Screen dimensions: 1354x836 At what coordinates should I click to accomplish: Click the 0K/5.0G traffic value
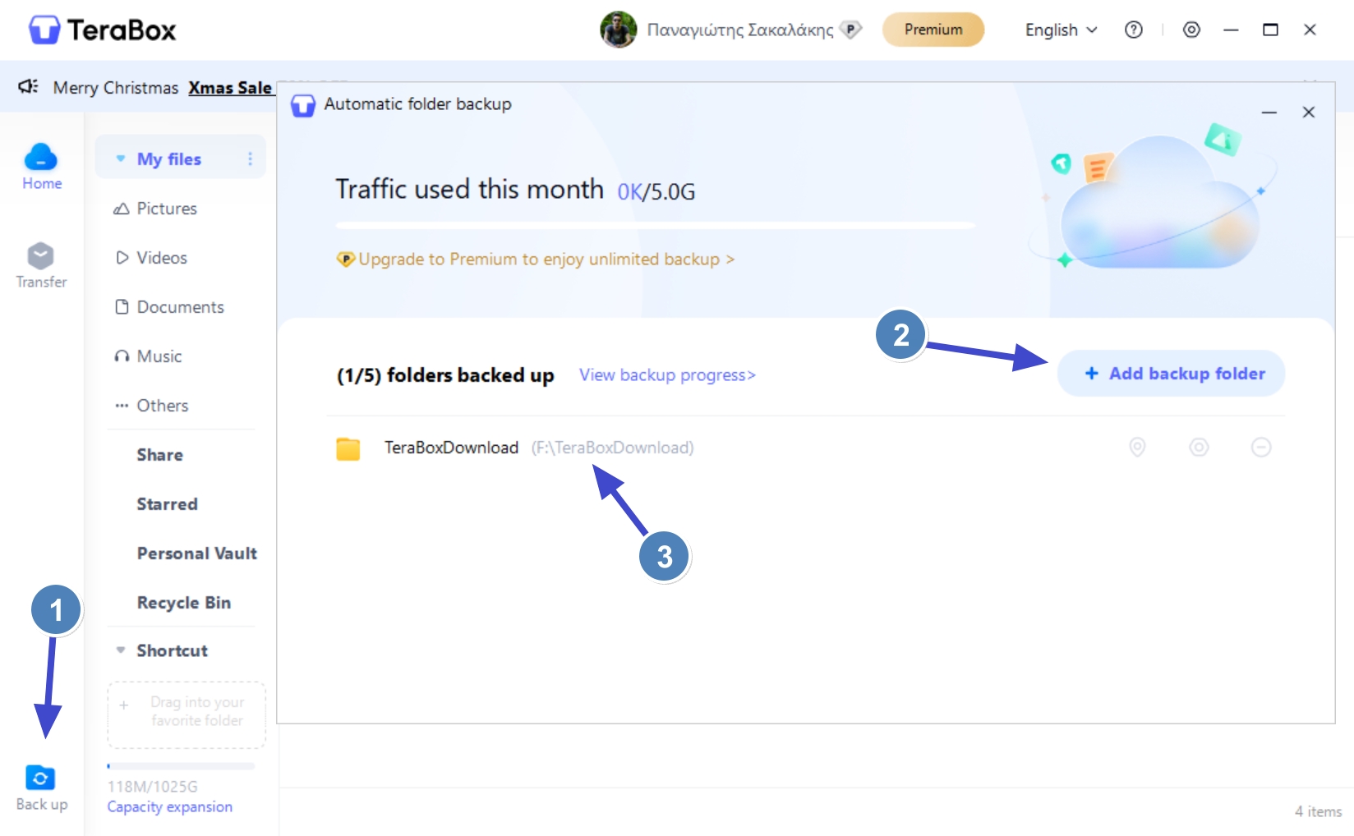[x=656, y=192]
